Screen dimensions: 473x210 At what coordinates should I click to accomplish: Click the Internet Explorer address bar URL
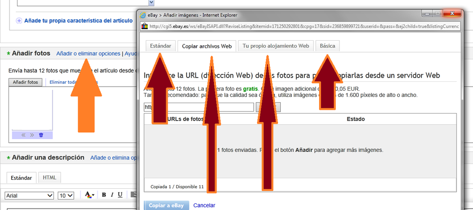click(x=304, y=26)
